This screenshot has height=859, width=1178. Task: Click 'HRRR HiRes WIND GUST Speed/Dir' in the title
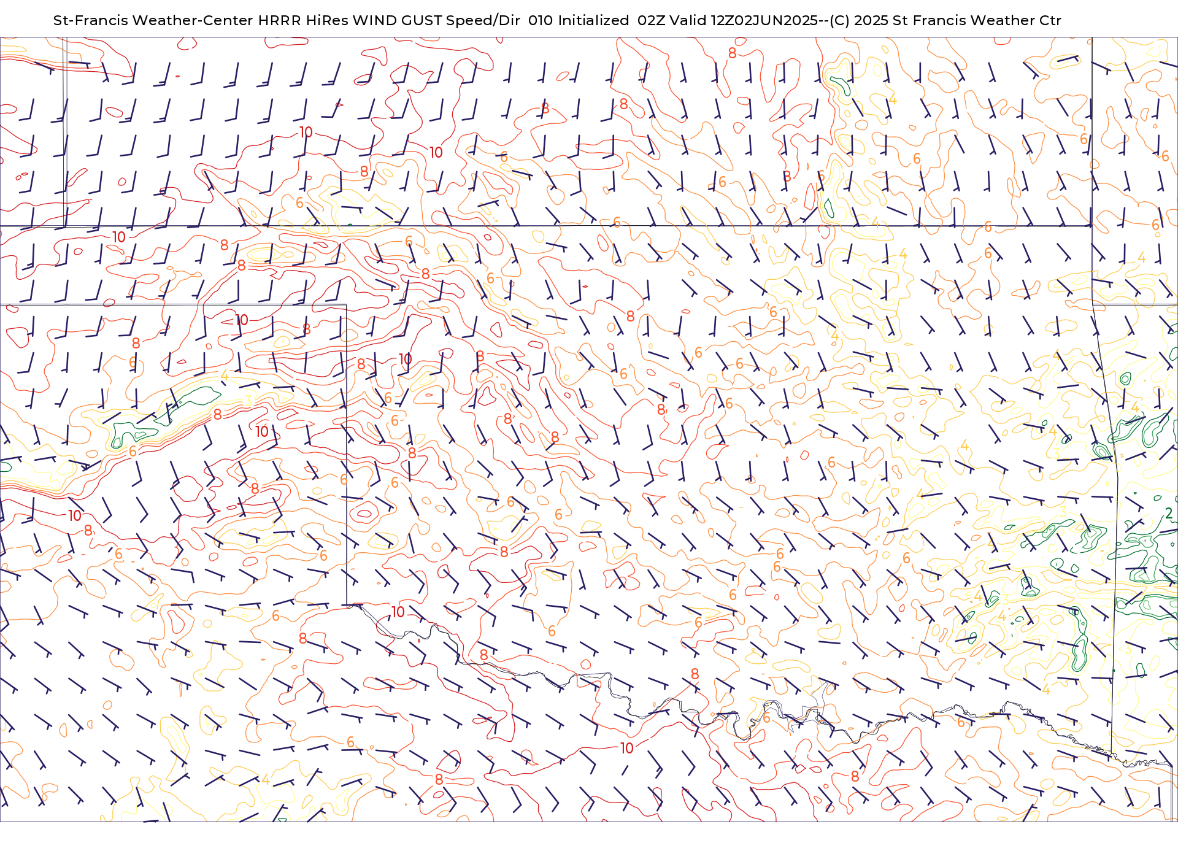pos(389,20)
